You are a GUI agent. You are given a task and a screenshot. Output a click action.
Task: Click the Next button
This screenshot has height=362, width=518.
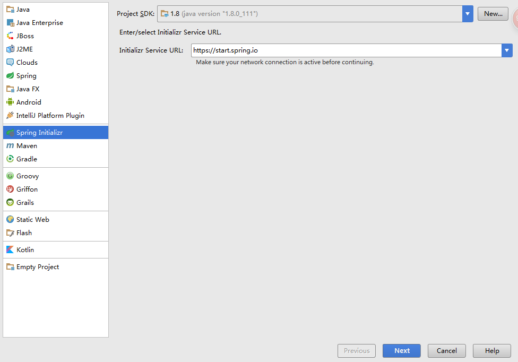[402, 351]
